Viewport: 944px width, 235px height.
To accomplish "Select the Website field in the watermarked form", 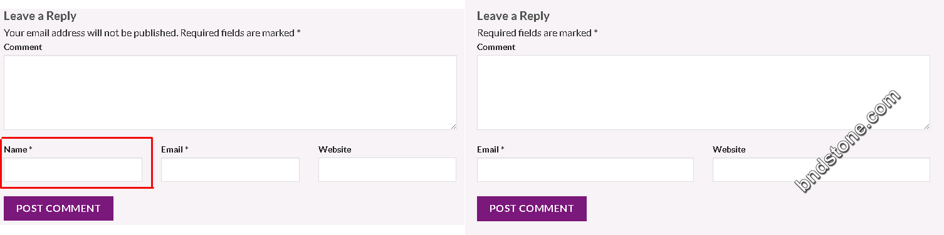I will click(821, 170).
